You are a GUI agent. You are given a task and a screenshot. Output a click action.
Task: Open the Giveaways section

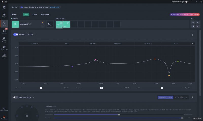click(4, 47)
